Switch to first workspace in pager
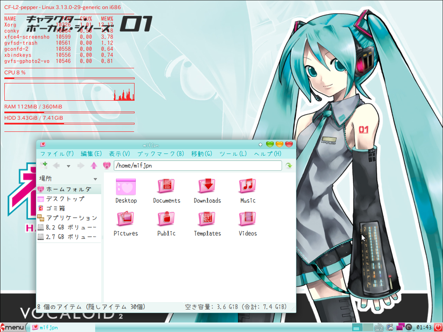Viewport: 443px width, 332px height. (357, 328)
